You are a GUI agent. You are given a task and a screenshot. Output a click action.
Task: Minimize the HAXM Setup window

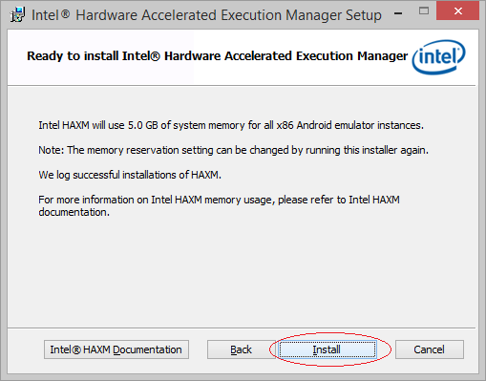click(x=398, y=13)
